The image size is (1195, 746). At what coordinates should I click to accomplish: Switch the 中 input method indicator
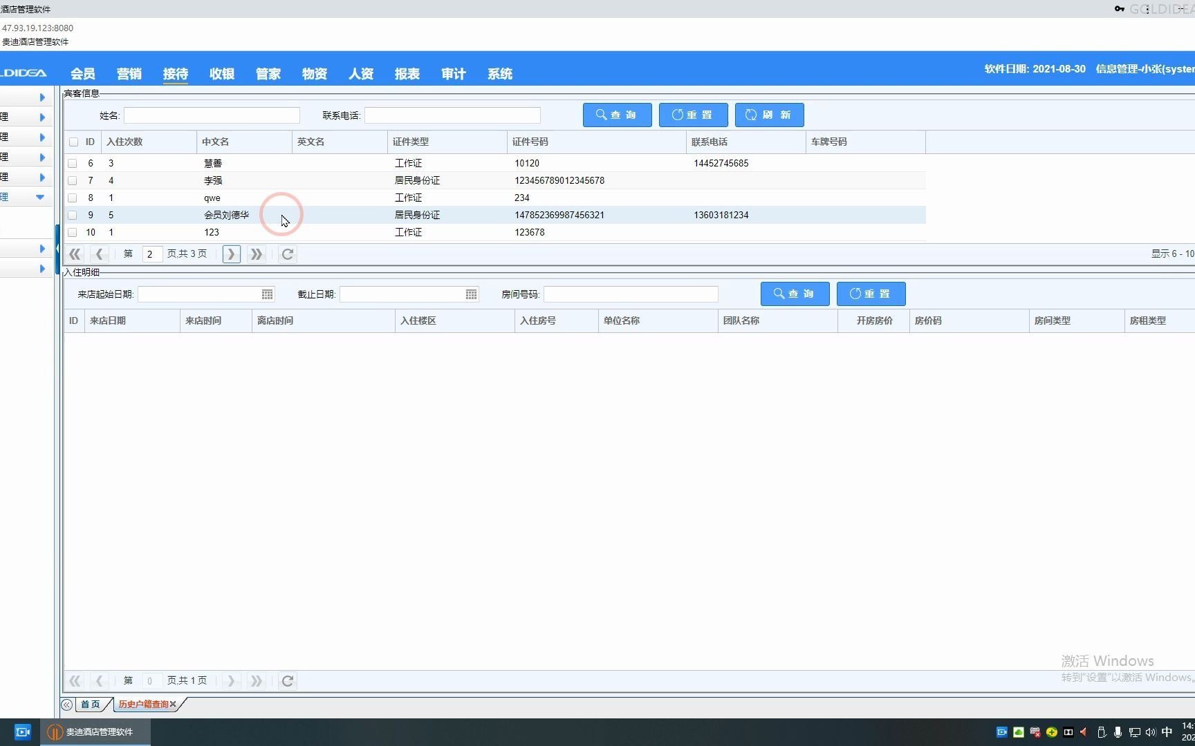pos(1167,732)
